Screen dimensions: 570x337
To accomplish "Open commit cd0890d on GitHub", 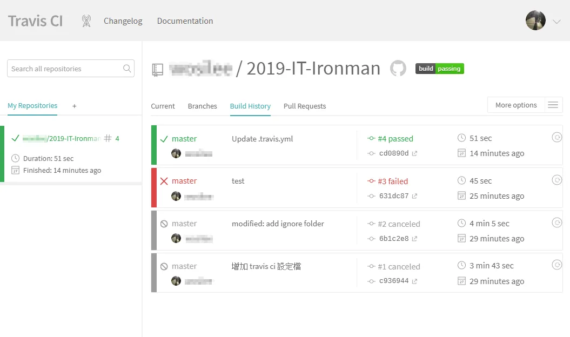I will click(394, 153).
